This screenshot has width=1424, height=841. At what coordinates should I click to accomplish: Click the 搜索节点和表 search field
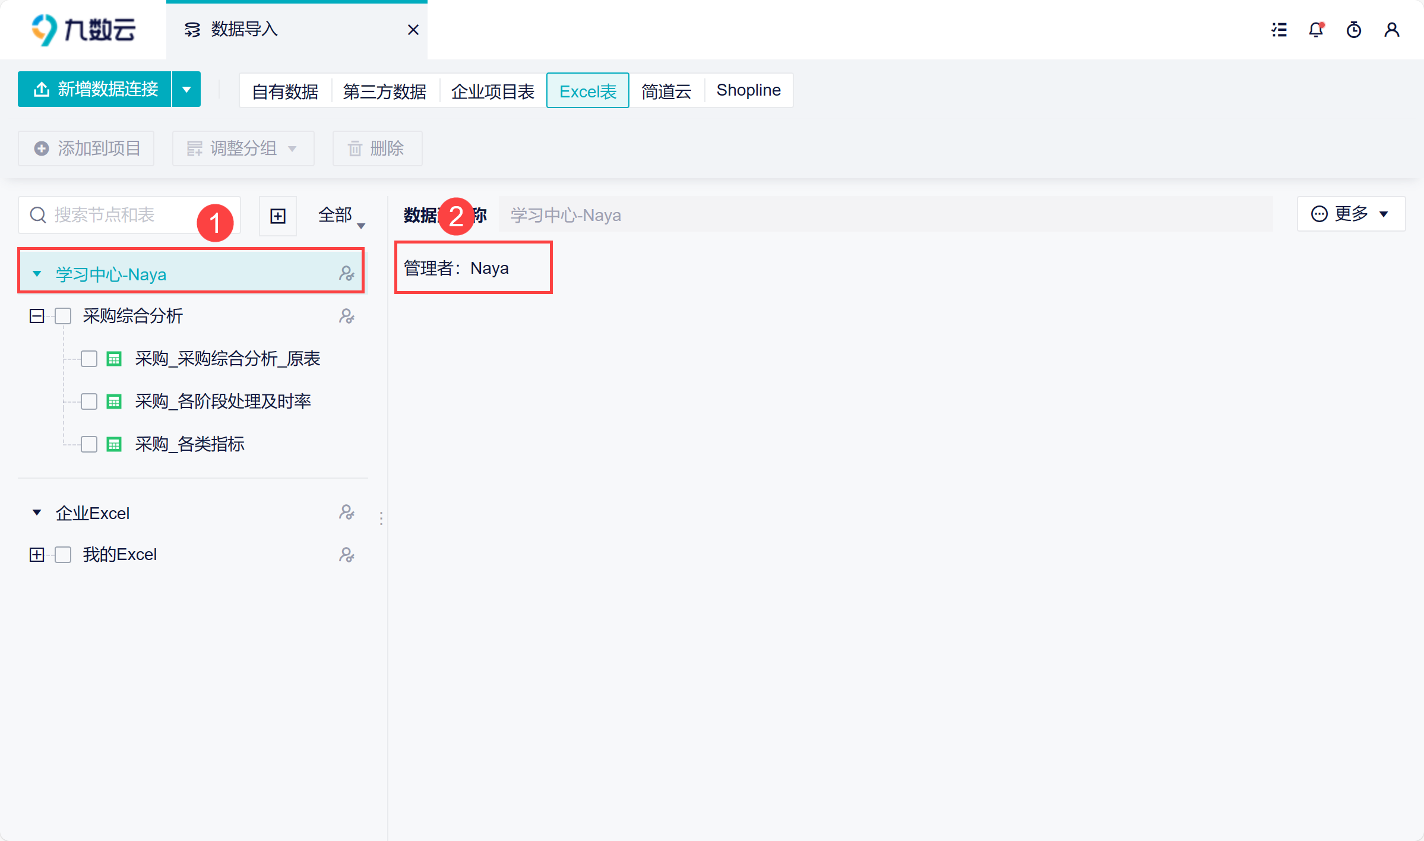click(x=119, y=215)
